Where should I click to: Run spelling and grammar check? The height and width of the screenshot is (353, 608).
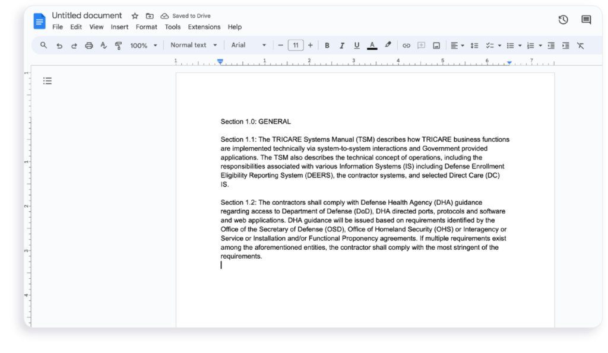[x=103, y=46]
